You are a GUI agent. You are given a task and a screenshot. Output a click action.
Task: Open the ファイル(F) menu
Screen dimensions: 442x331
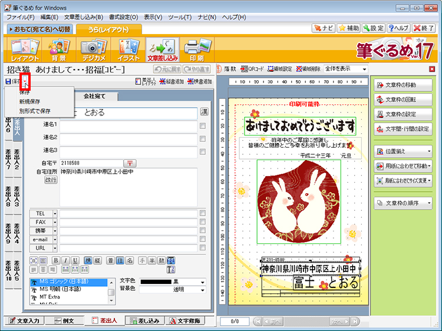tap(20, 17)
